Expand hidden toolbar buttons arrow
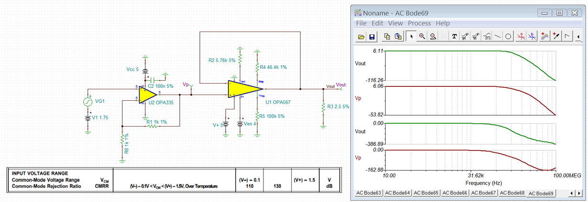 pyautogui.click(x=578, y=36)
